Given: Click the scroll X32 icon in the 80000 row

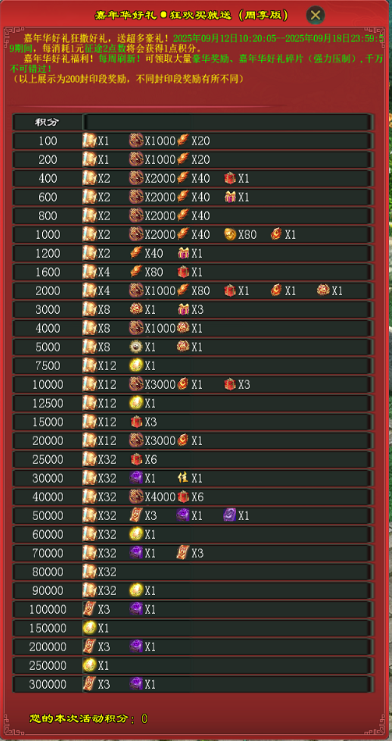Looking at the screenshot, I should [89, 572].
